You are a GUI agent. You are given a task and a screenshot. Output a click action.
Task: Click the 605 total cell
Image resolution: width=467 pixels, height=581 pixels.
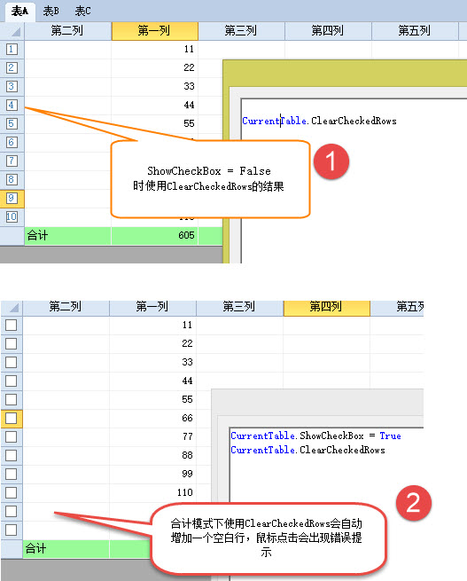click(155, 236)
